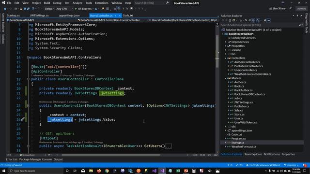The image size is (310, 174).
Task: Click the editor horizontal scrollbar
Action: click(111, 155)
